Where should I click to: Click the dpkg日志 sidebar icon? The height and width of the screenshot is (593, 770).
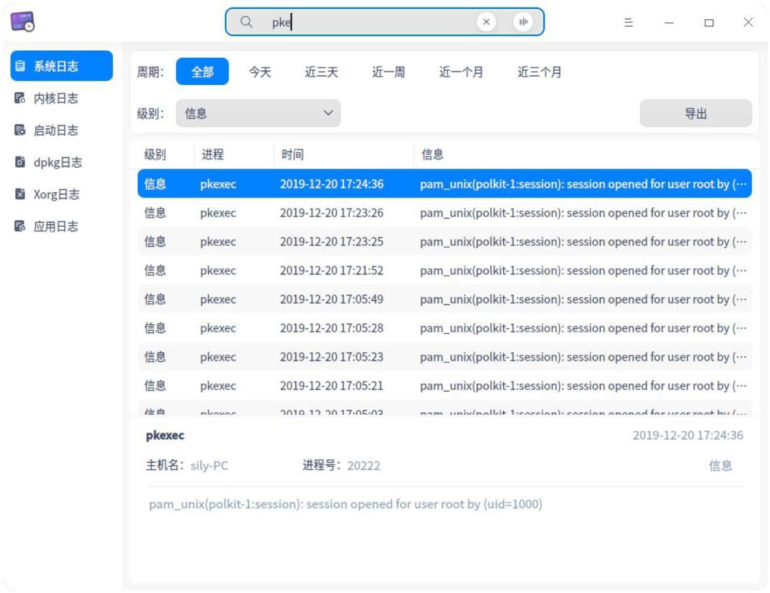(x=20, y=162)
